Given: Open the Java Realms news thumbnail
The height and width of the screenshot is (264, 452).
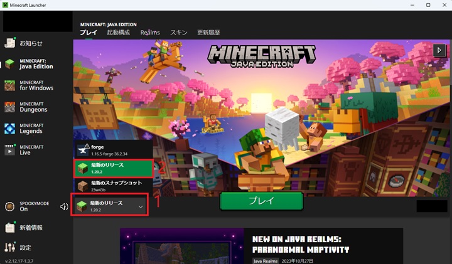Looking at the screenshot, I should [182, 246].
